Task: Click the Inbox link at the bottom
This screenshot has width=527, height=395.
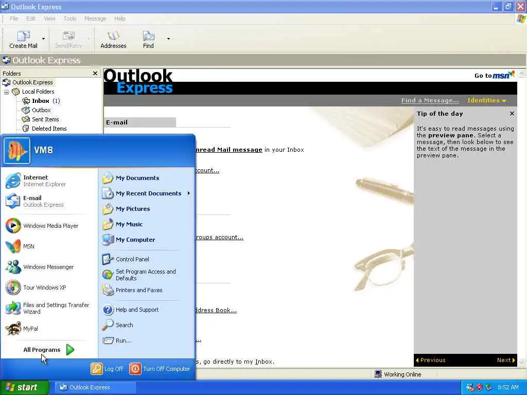Action: (264, 362)
